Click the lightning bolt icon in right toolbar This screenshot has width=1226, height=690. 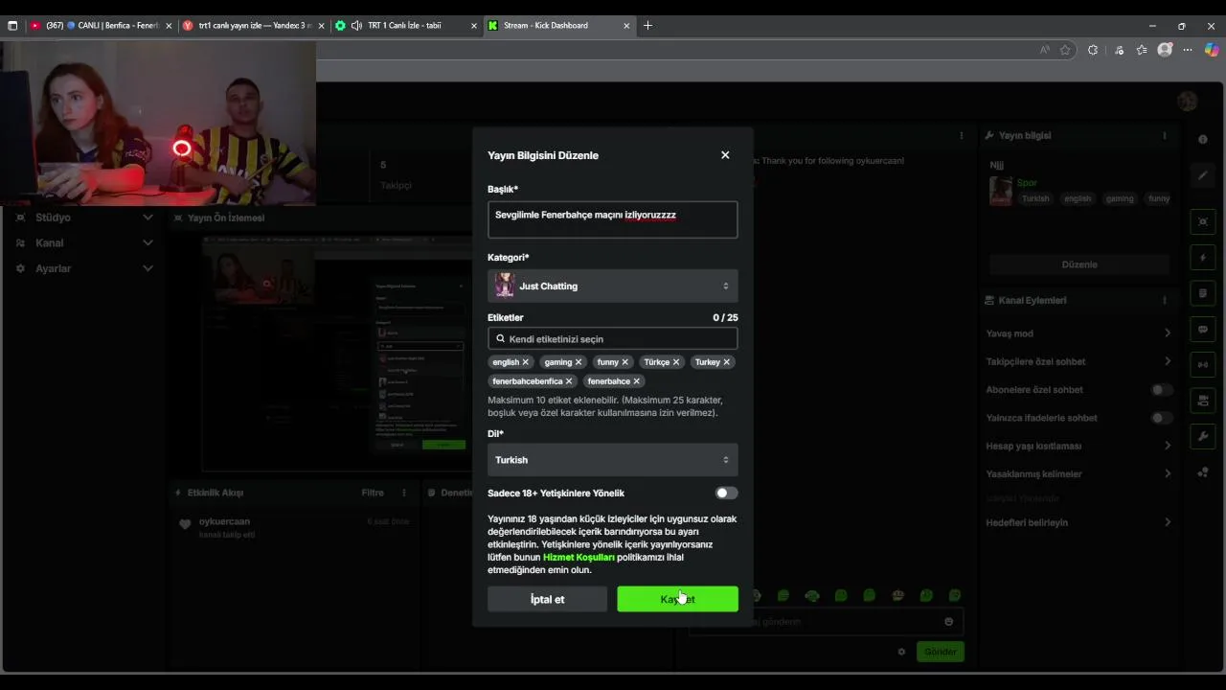tap(1203, 258)
